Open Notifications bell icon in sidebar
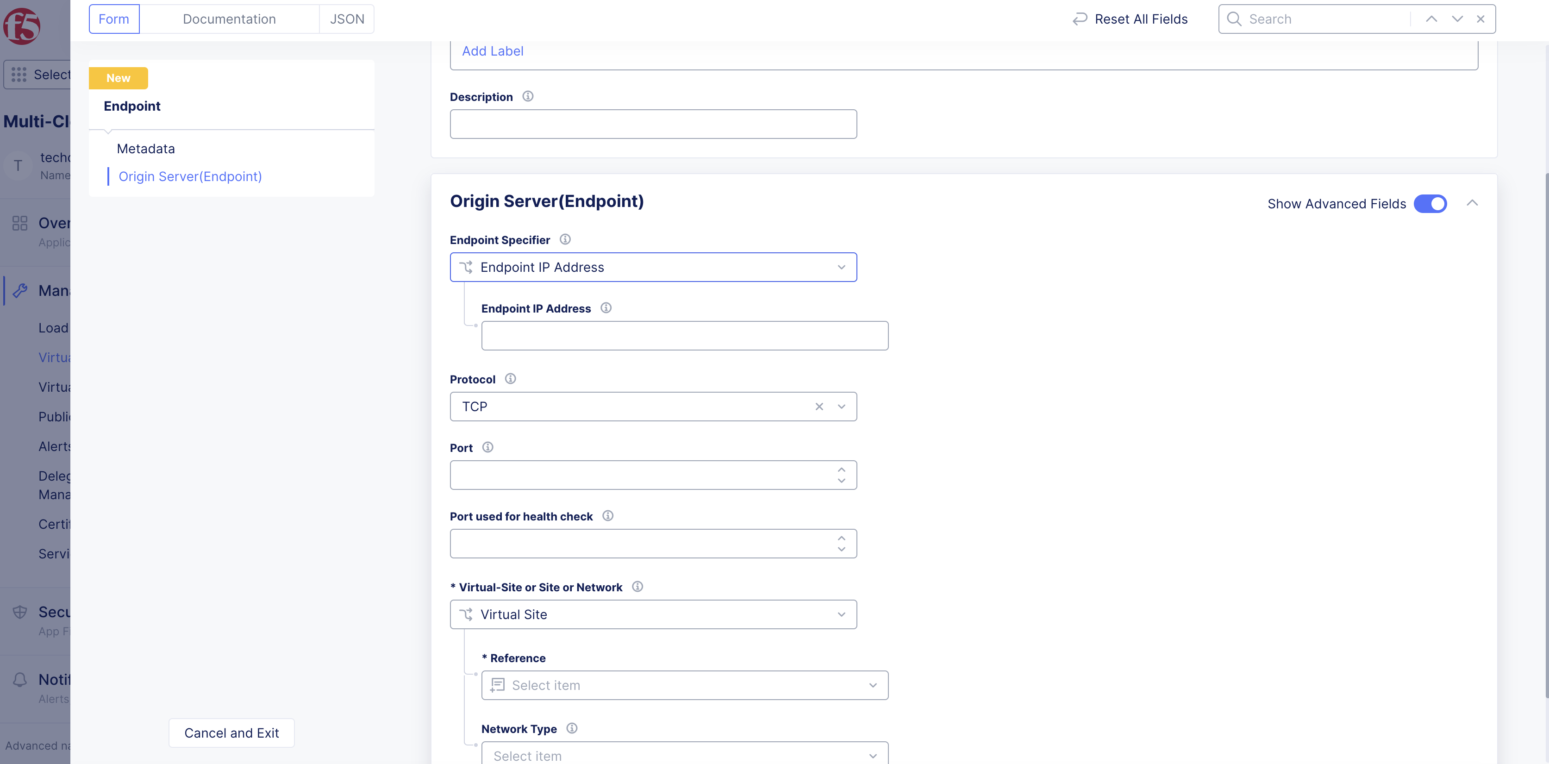1549x764 pixels. (x=20, y=679)
